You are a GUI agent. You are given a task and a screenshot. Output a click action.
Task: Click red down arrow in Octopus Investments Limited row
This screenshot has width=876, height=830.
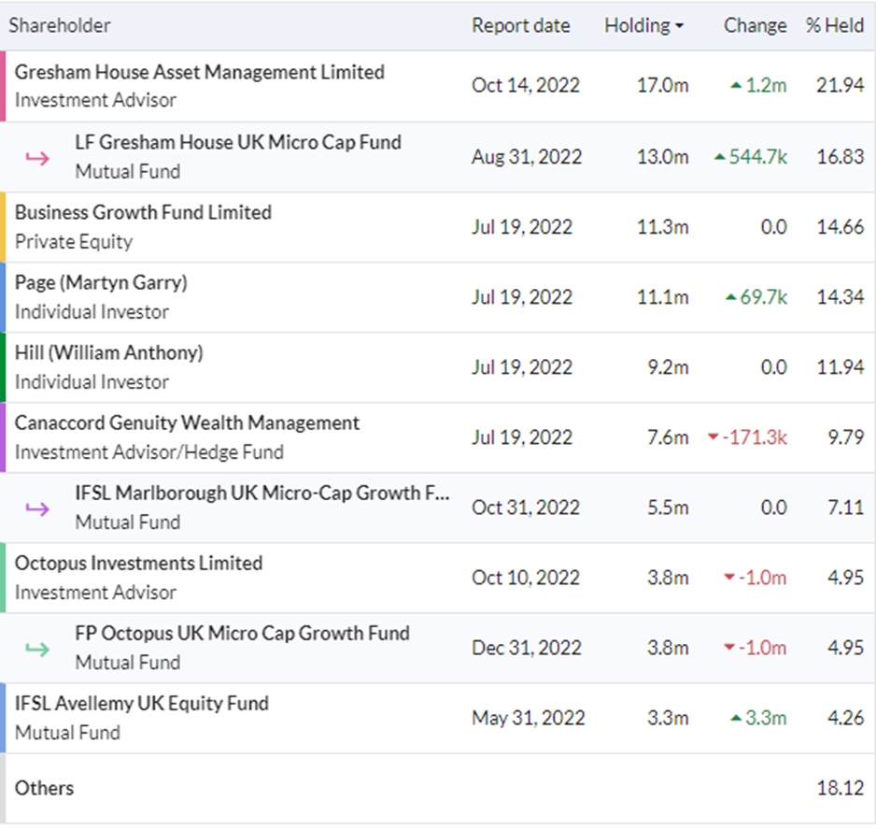pyautogui.click(x=729, y=578)
